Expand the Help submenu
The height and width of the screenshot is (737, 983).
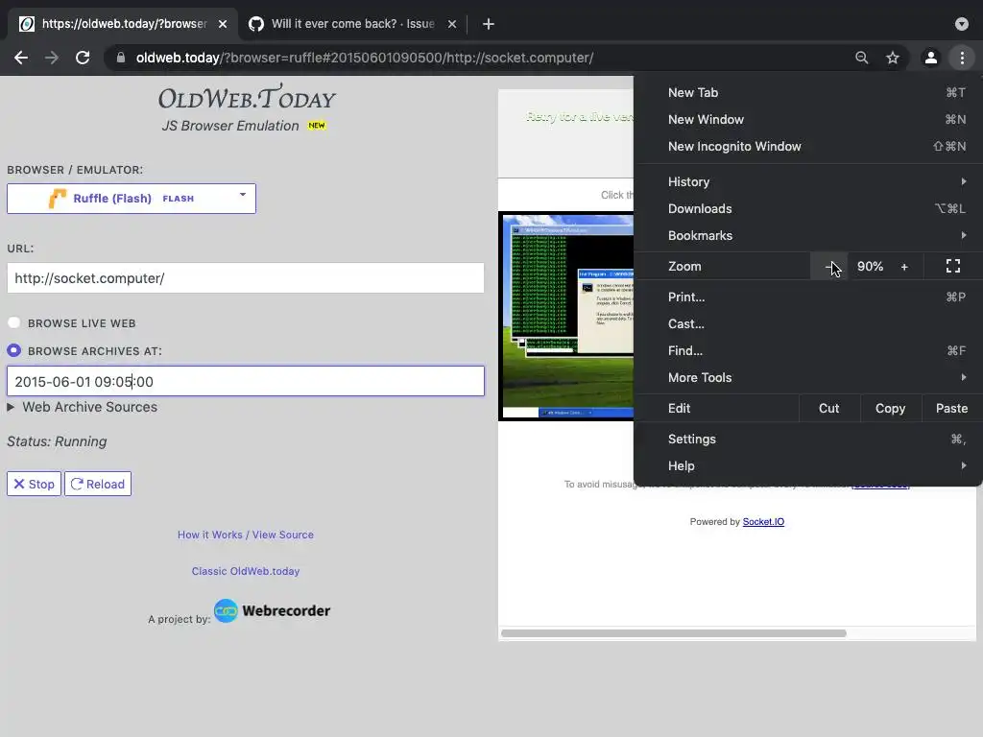click(x=808, y=465)
